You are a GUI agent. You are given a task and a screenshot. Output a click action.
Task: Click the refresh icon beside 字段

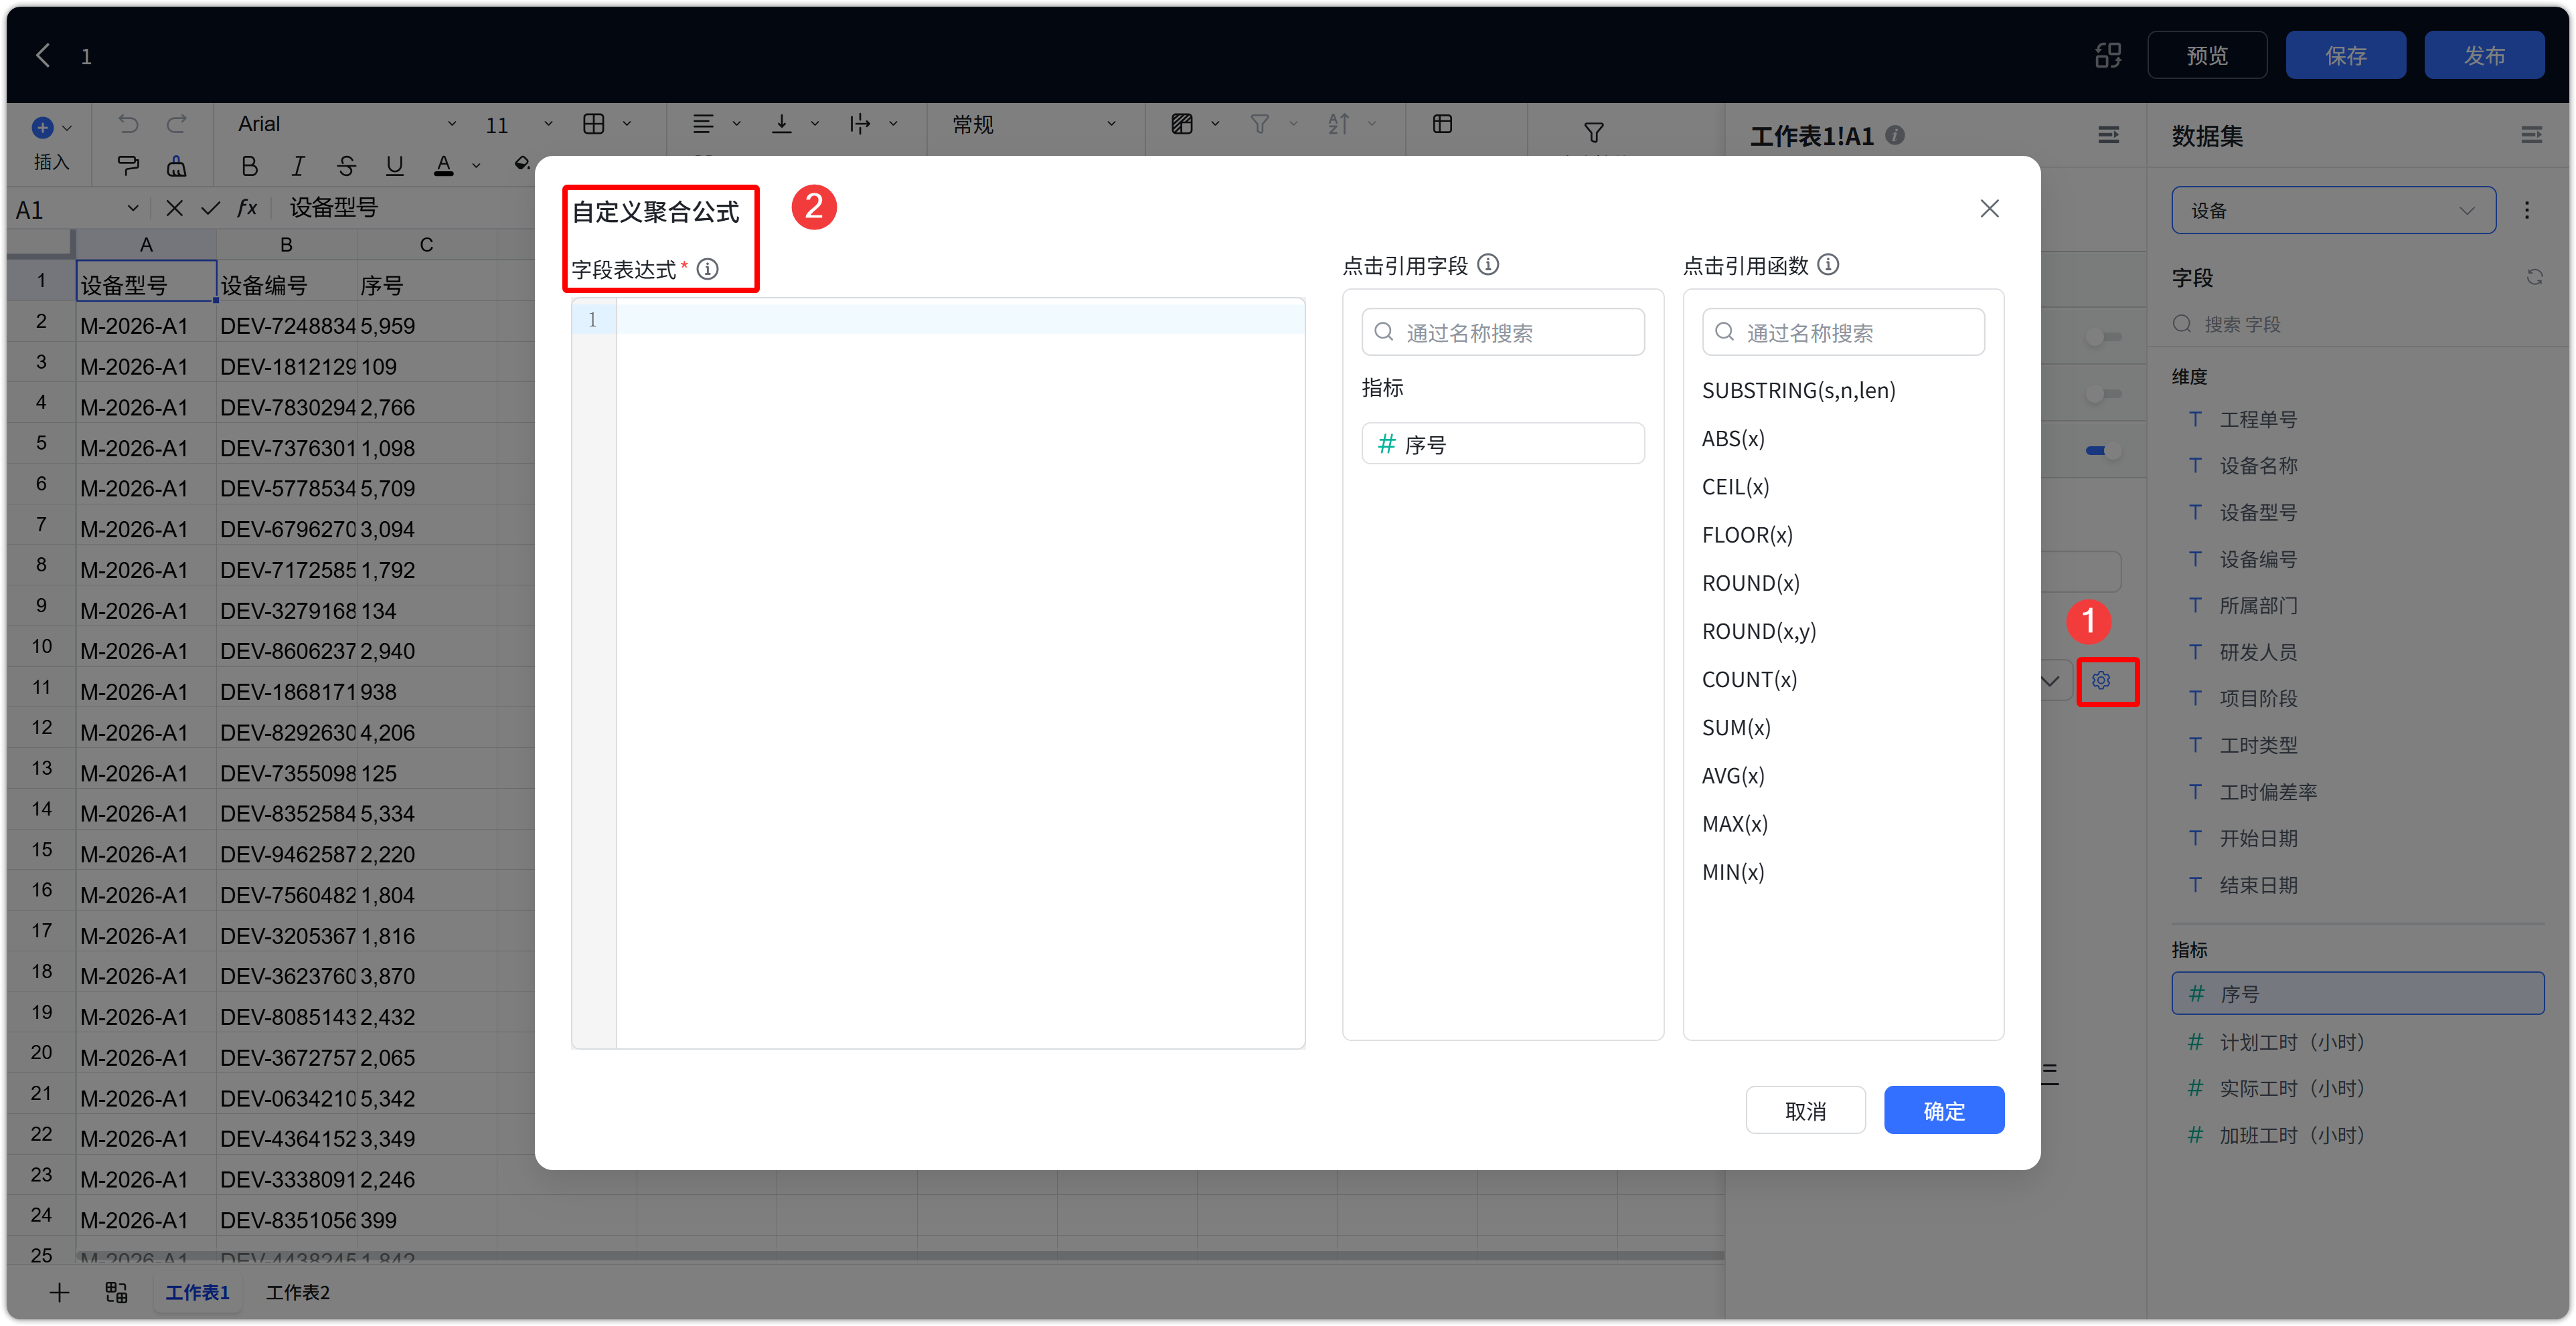tap(2534, 277)
